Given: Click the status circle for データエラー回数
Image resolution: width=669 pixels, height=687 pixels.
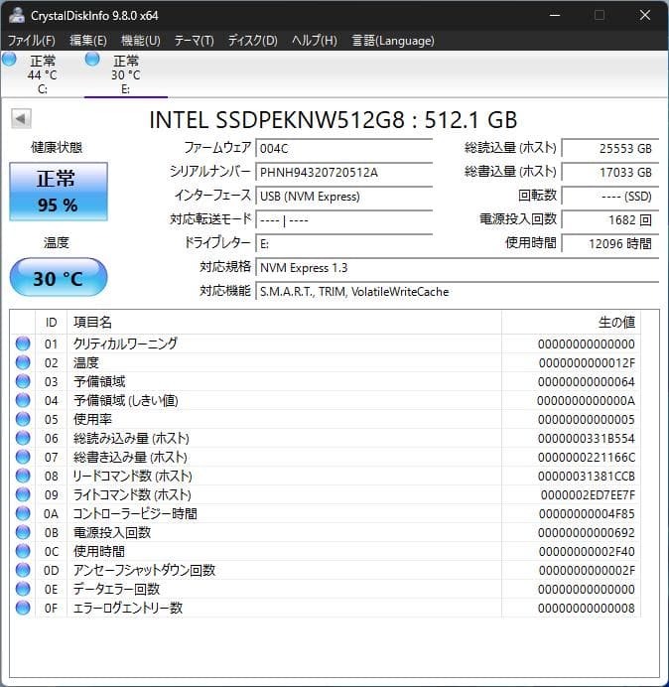Looking at the screenshot, I should [23, 589].
